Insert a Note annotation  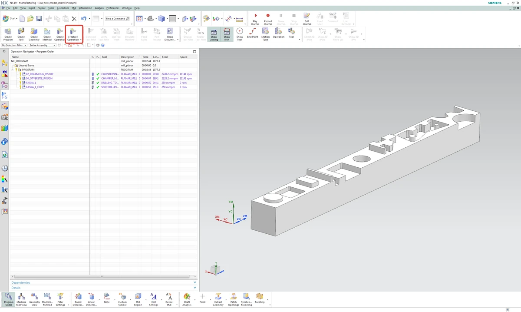(x=107, y=298)
